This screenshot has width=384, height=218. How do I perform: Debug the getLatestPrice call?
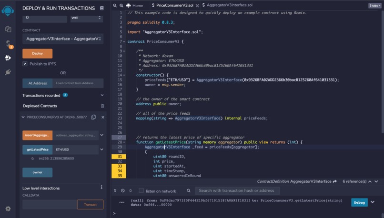pos(359,202)
